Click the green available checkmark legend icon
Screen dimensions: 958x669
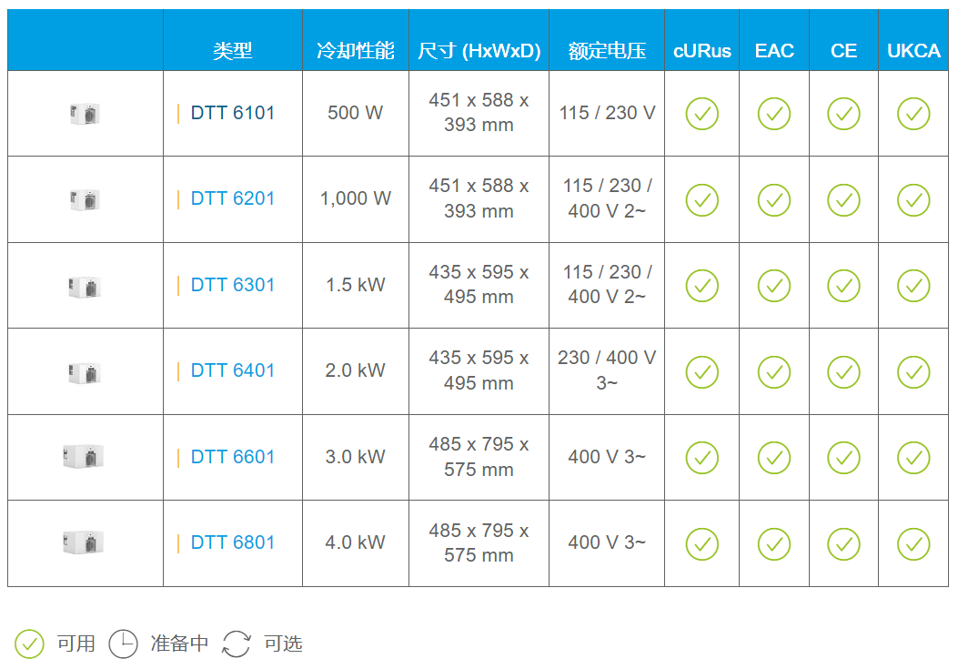tap(30, 644)
